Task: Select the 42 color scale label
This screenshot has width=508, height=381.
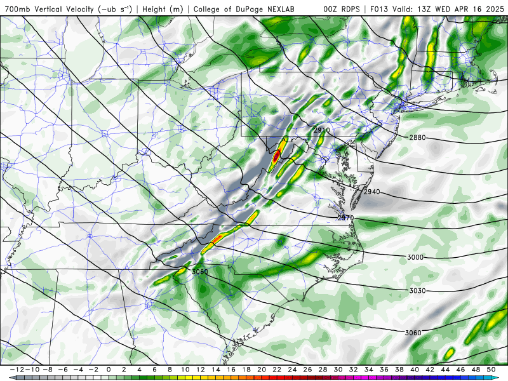Action: [430, 370]
